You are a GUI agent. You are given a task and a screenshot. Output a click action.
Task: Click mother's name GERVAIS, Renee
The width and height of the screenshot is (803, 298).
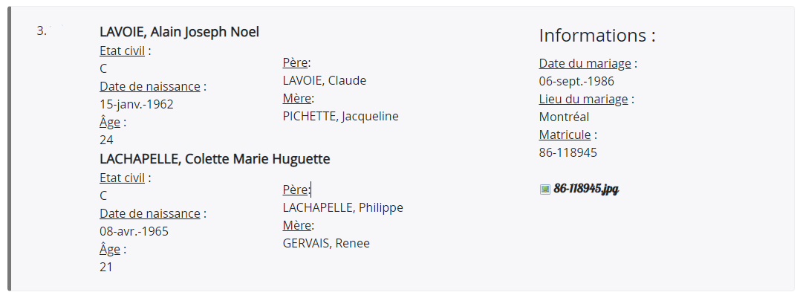[326, 243]
